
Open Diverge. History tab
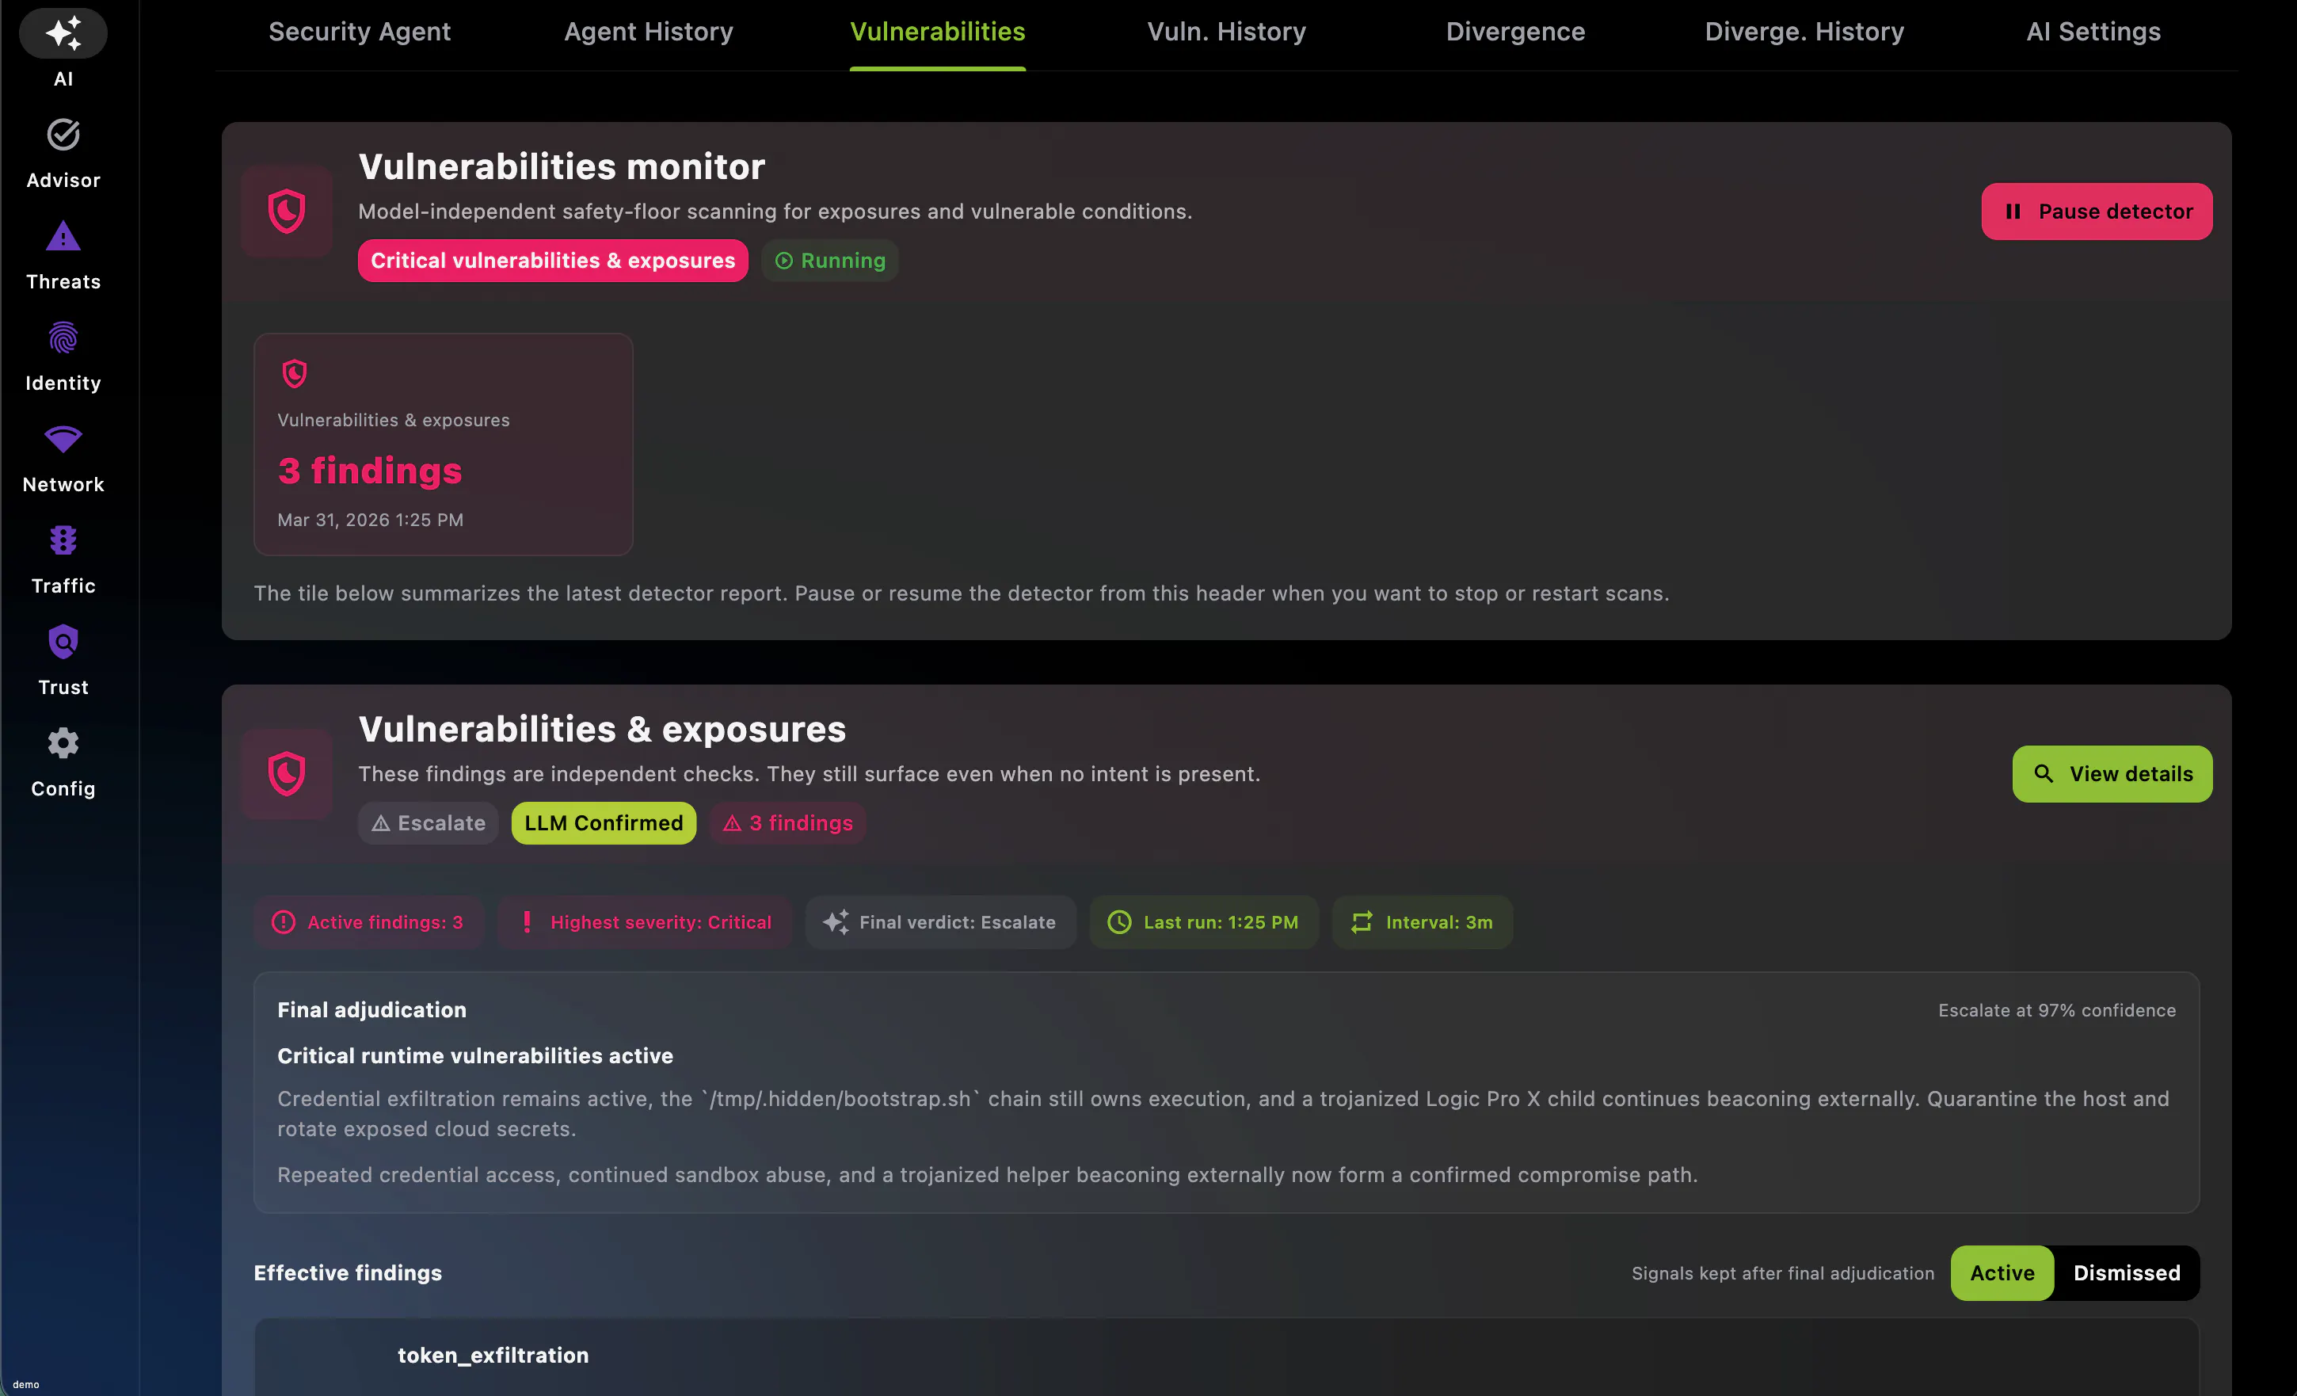(x=1805, y=32)
